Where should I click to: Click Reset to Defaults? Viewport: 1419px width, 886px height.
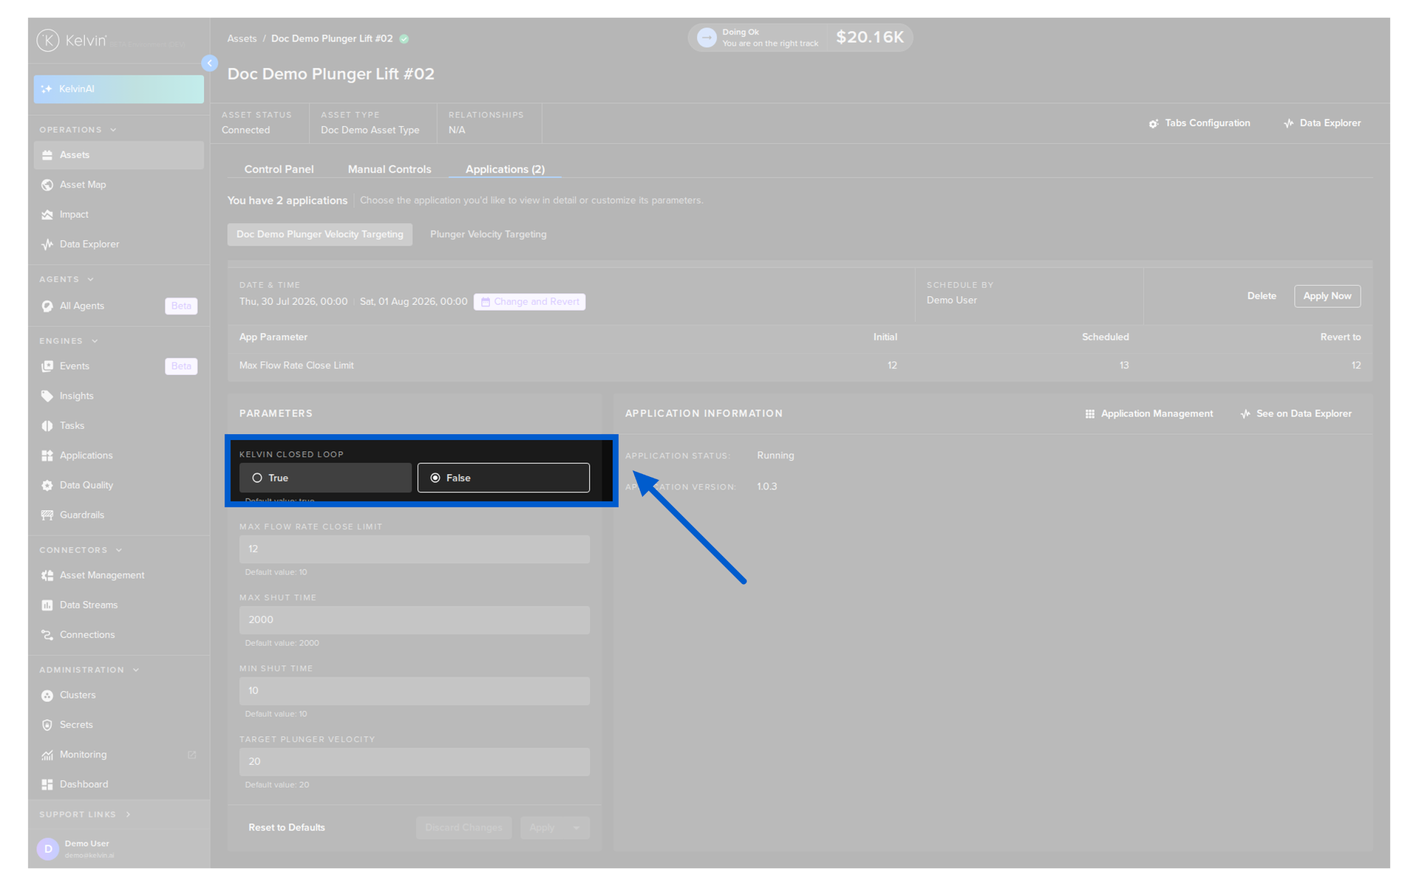[287, 828]
